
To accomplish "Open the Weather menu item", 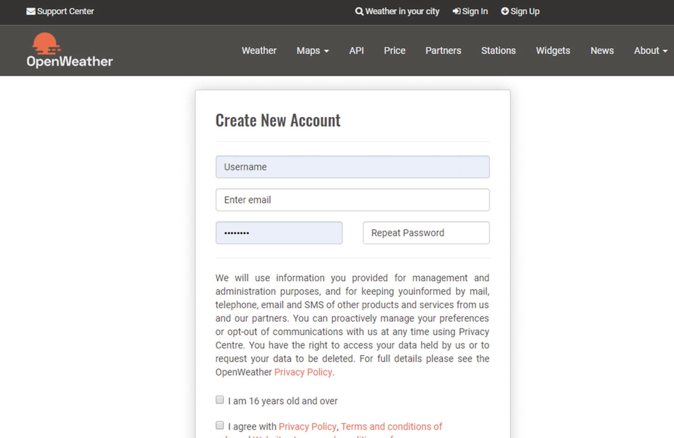I will [259, 51].
